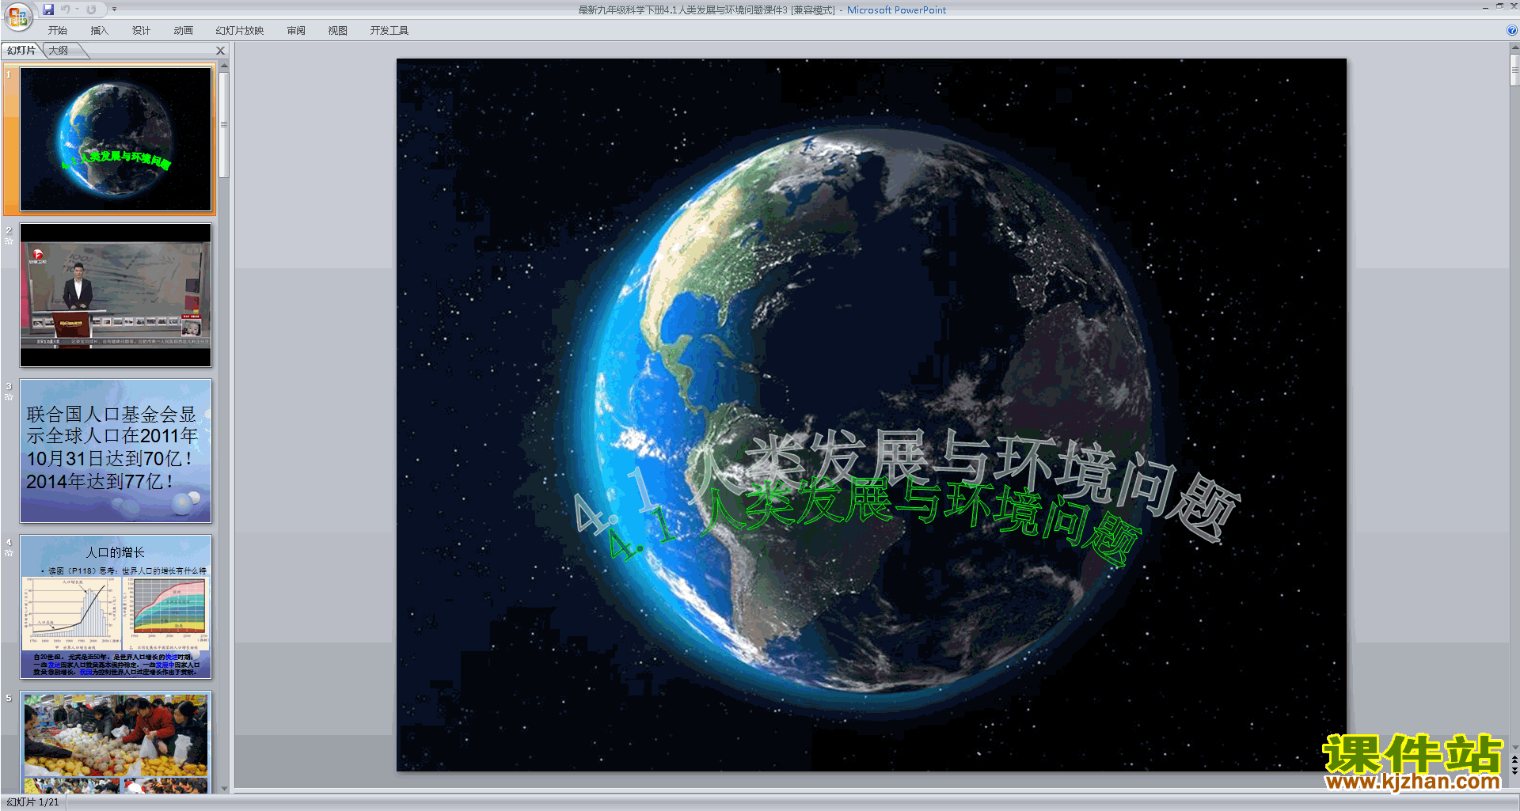Click the Undo arrow icon

(x=65, y=9)
